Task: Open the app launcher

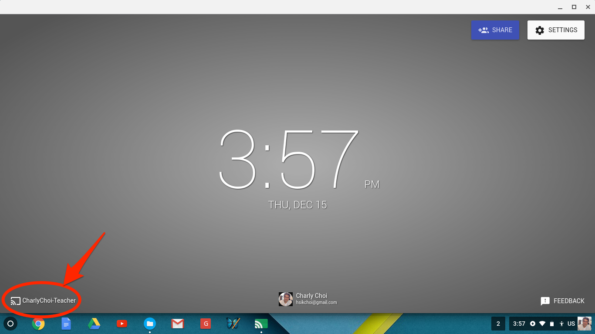Action: 10,324
